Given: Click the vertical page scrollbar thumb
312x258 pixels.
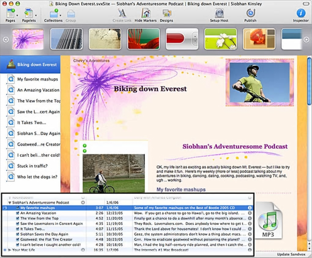Looking at the screenshot, I should [x=310, y=81].
